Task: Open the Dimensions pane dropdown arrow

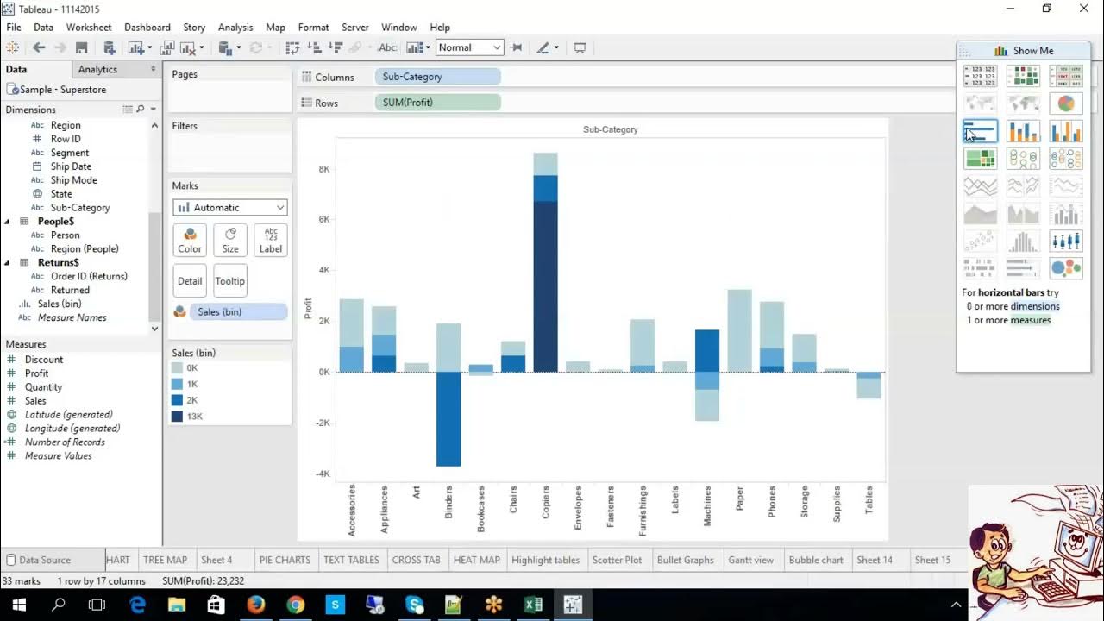Action: click(154, 110)
